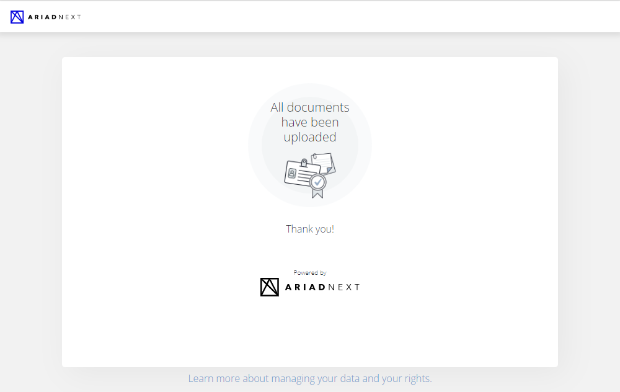
Task: Click the blue AriadNext logo icon in header
Action: coord(17,17)
